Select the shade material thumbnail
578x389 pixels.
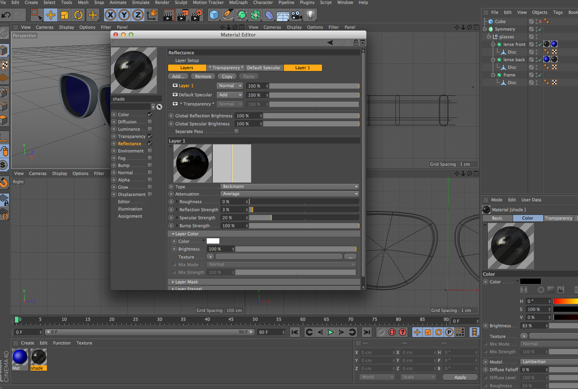tap(39, 357)
